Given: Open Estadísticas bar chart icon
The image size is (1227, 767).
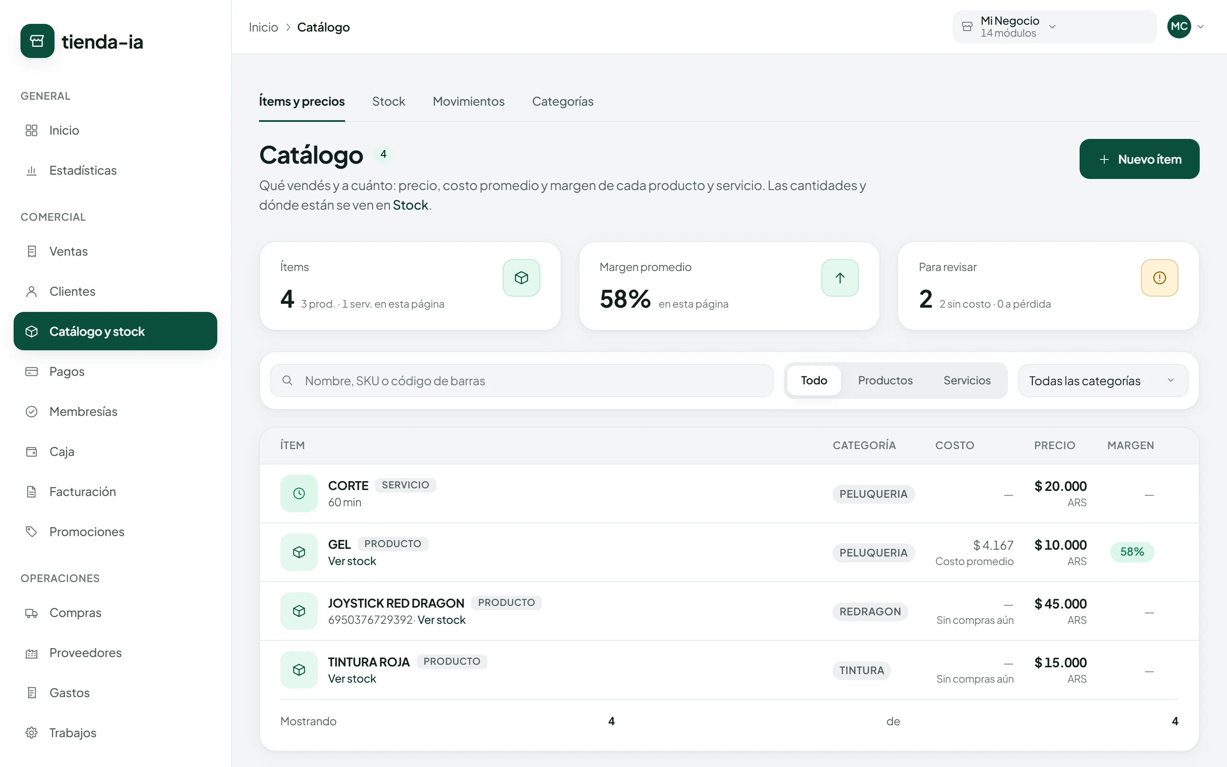Looking at the screenshot, I should [32, 170].
